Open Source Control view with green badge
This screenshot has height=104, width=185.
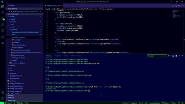tap(3, 18)
